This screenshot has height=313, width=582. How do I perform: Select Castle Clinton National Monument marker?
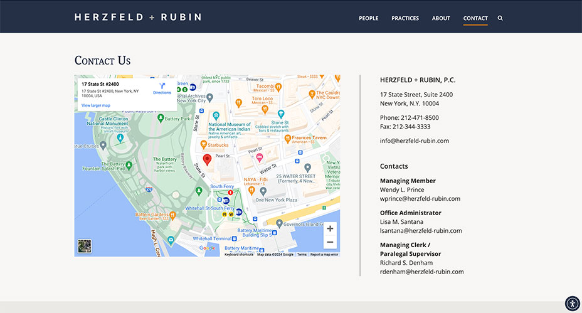(x=120, y=138)
